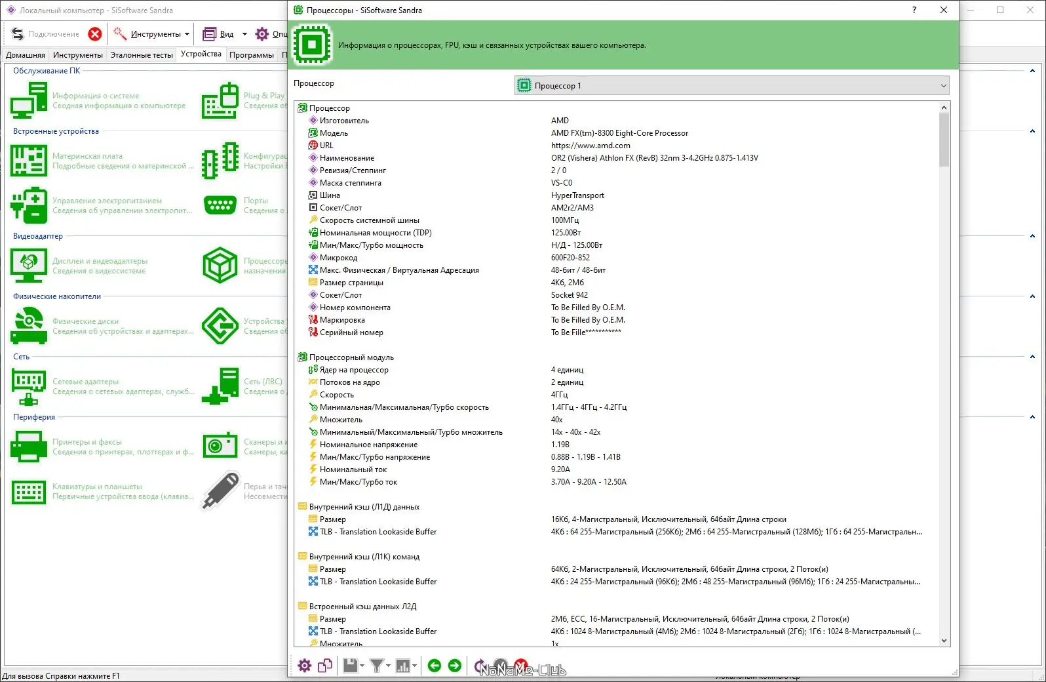Screen dimensions: 1046x682
Task: Click the Подключение toolbar button
Action: [x=45, y=34]
